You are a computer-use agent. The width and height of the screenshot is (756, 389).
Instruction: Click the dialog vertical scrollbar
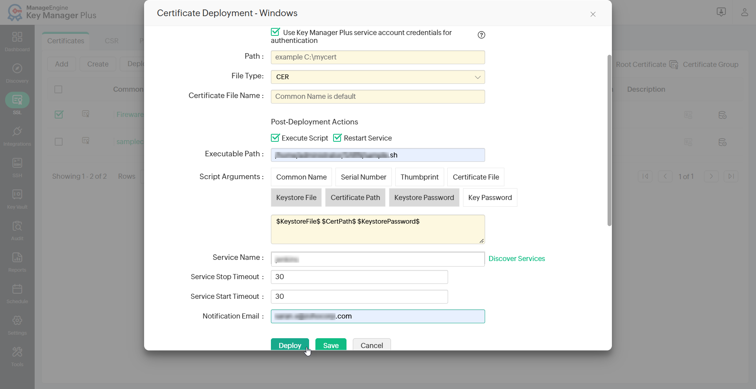tap(609, 141)
